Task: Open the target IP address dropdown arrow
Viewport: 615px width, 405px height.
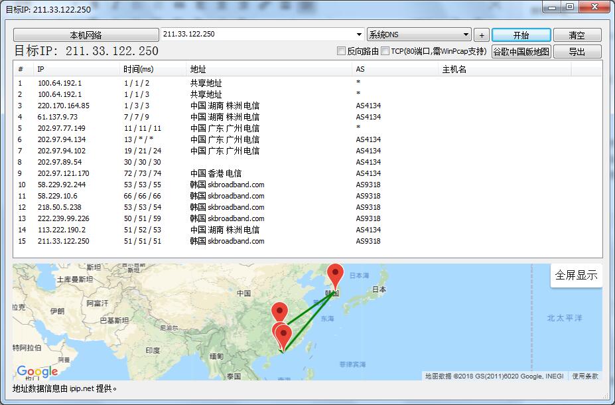Action: pyautogui.click(x=359, y=35)
